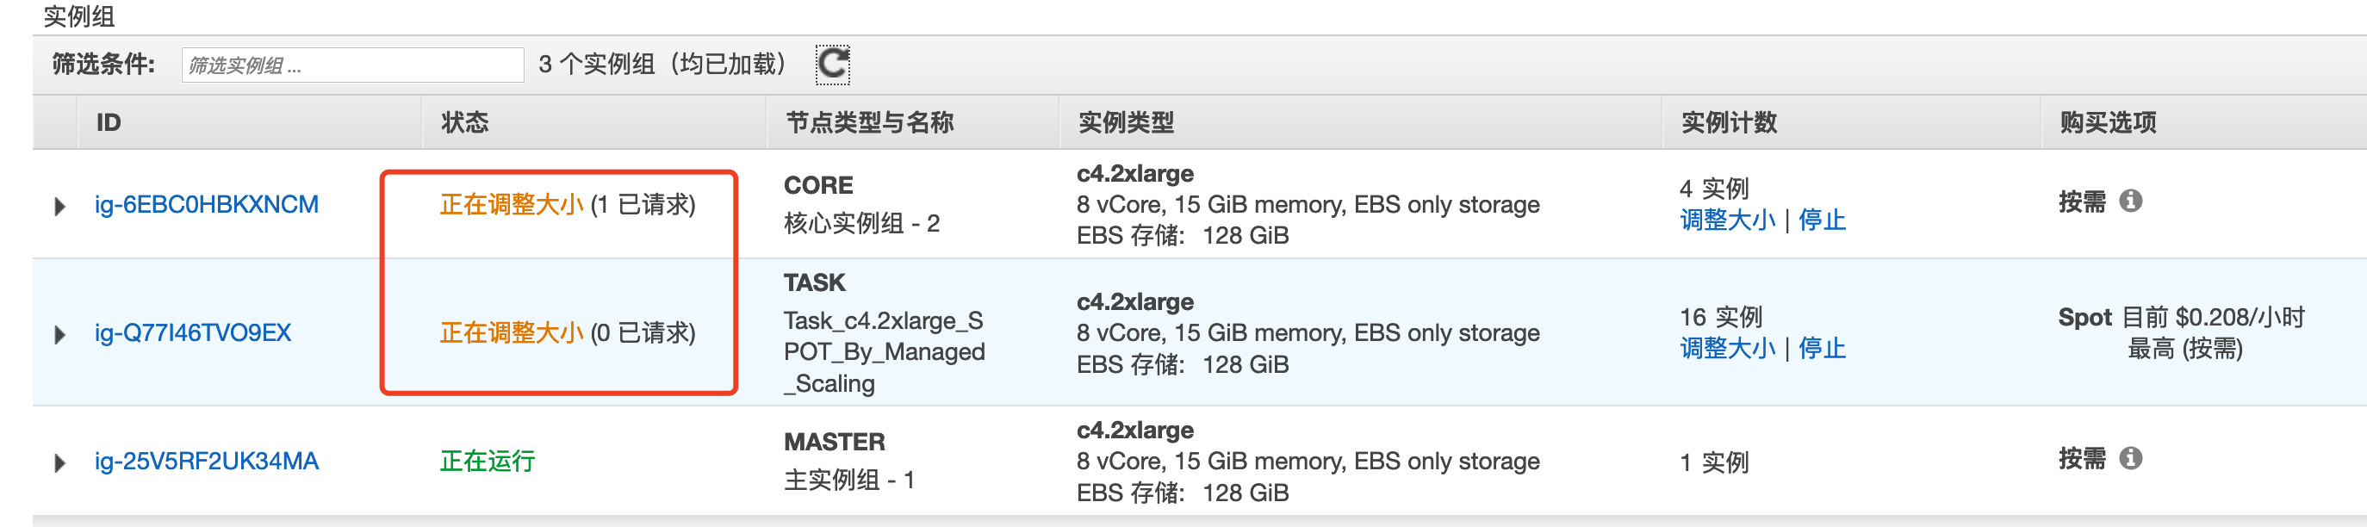The height and width of the screenshot is (527, 2367).
Task: Open the ig-6EBC0HBKXNCM instance group link
Action: coord(207,205)
